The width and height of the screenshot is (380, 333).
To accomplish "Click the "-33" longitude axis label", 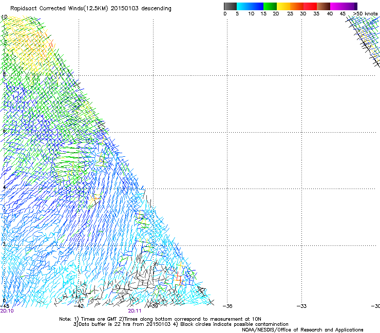I will pos(302,306).
